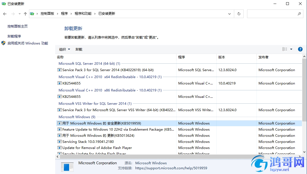Open recent locations dropdown arrow
The height and width of the screenshot is (174, 307).
click(20, 14)
